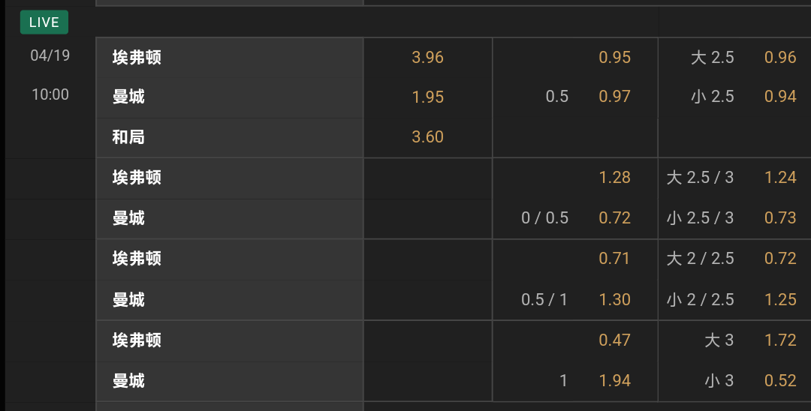Choose Under 3 (小 3) odds 0.52
Screen dimensions: 811x411
(780, 381)
